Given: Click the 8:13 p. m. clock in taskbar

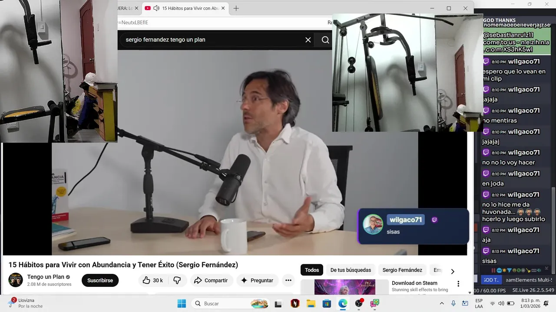Looking at the screenshot, I should [x=530, y=303].
